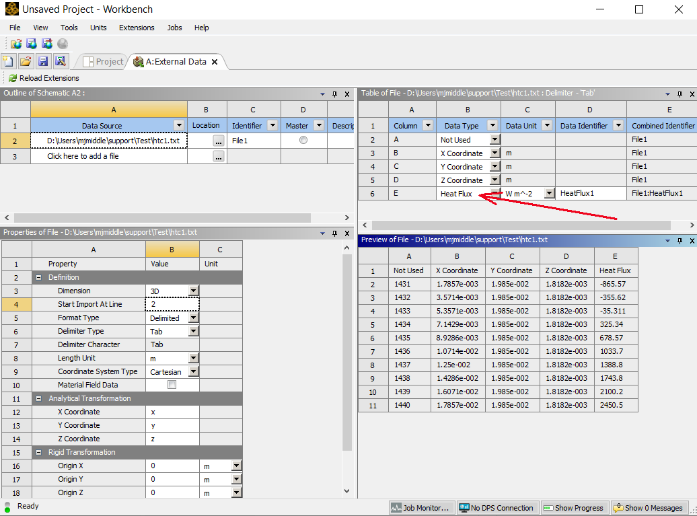Open the Help menu
The width and height of the screenshot is (697, 516).
click(x=201, y=28)
